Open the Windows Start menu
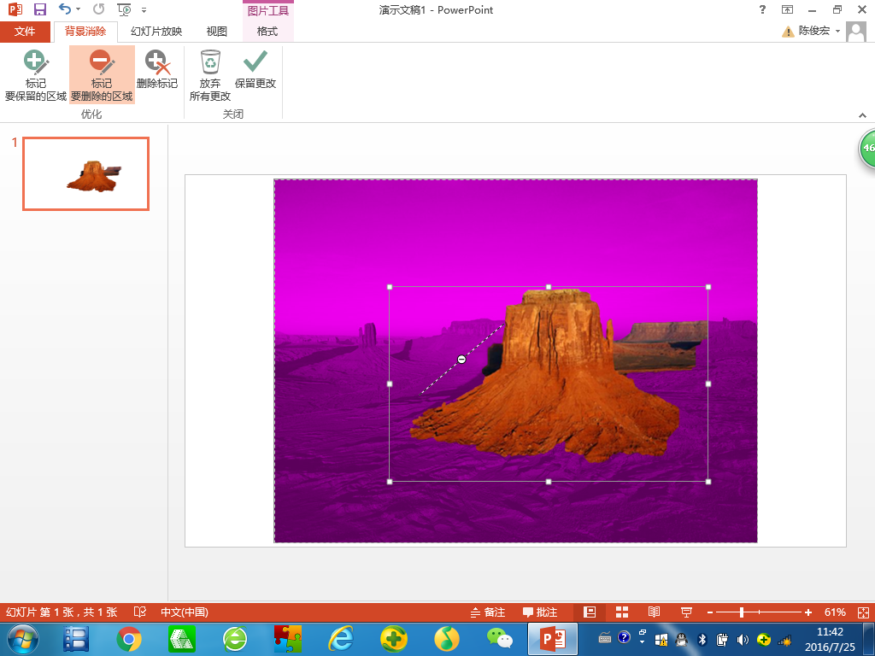Screen dimensions: 875x656 (23, 639)
